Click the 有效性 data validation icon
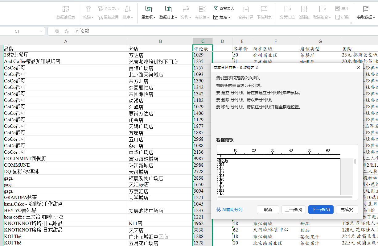The height and width of the screenshot is (246, 378). coord(202,9)
